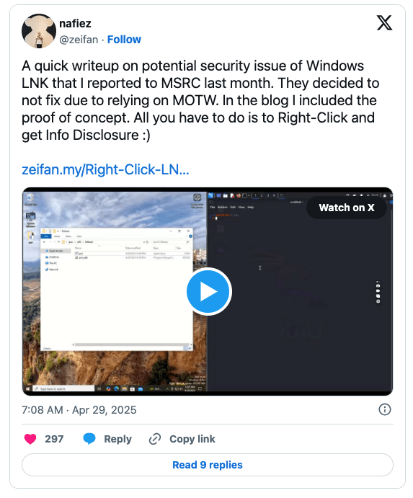Click the Reply text label
Viewport: 413px width, 498px height.
[118, 439]
